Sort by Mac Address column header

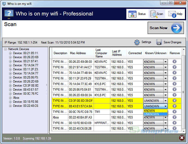[81, 53]
